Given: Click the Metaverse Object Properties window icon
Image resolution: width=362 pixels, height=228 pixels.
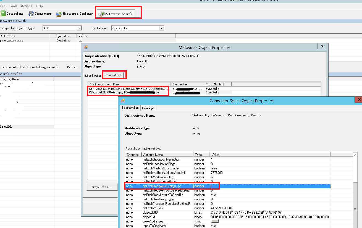Looking at the screenshot, I should coord(86,47).
